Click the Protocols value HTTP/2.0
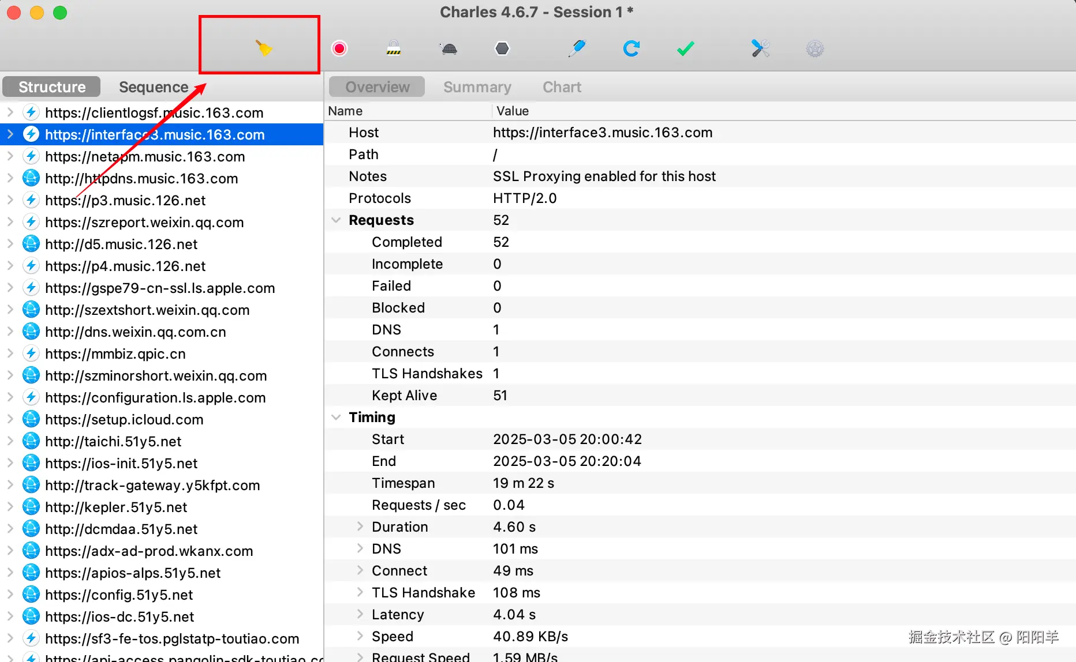 click(525, 198)
